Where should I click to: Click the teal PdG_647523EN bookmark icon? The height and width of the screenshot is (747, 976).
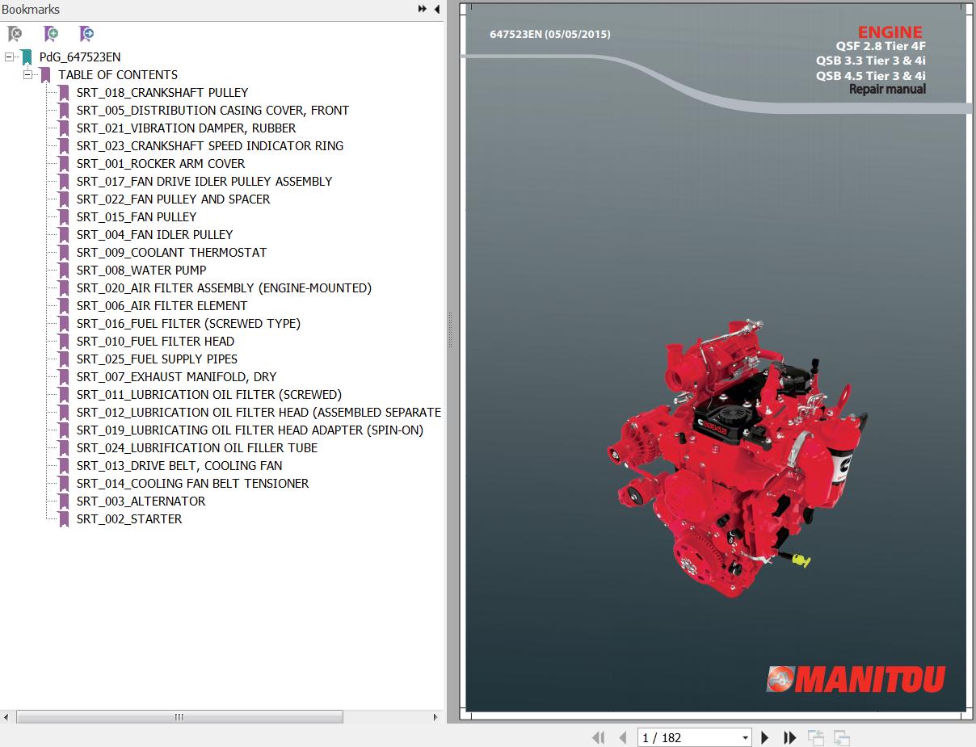[x=27, y=57]
